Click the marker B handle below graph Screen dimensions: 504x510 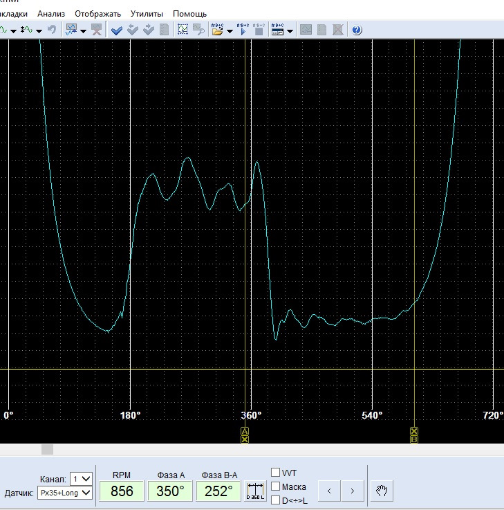tap(414, 439)
